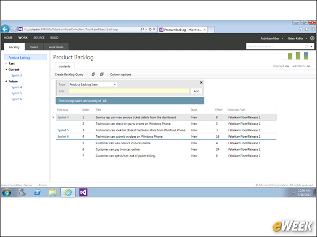Click the expand all rows icon
The width and height of the screenshot is (317, 237).
(x=93, y=75)
